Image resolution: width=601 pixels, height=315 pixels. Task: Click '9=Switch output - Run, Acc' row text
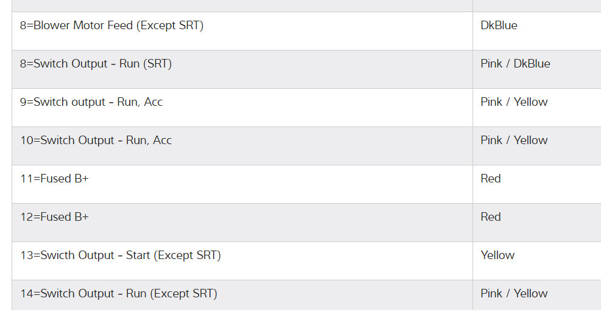click(91, 102)
